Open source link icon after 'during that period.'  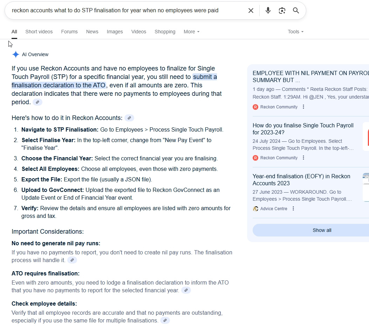(x=37, y=102)
